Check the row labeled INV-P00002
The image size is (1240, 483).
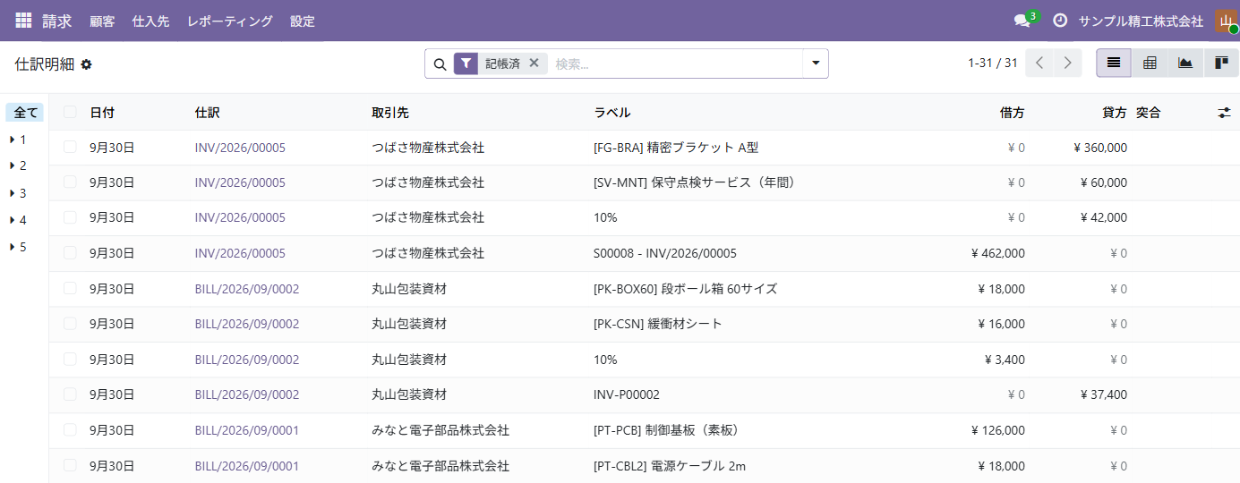pos(70,394)
